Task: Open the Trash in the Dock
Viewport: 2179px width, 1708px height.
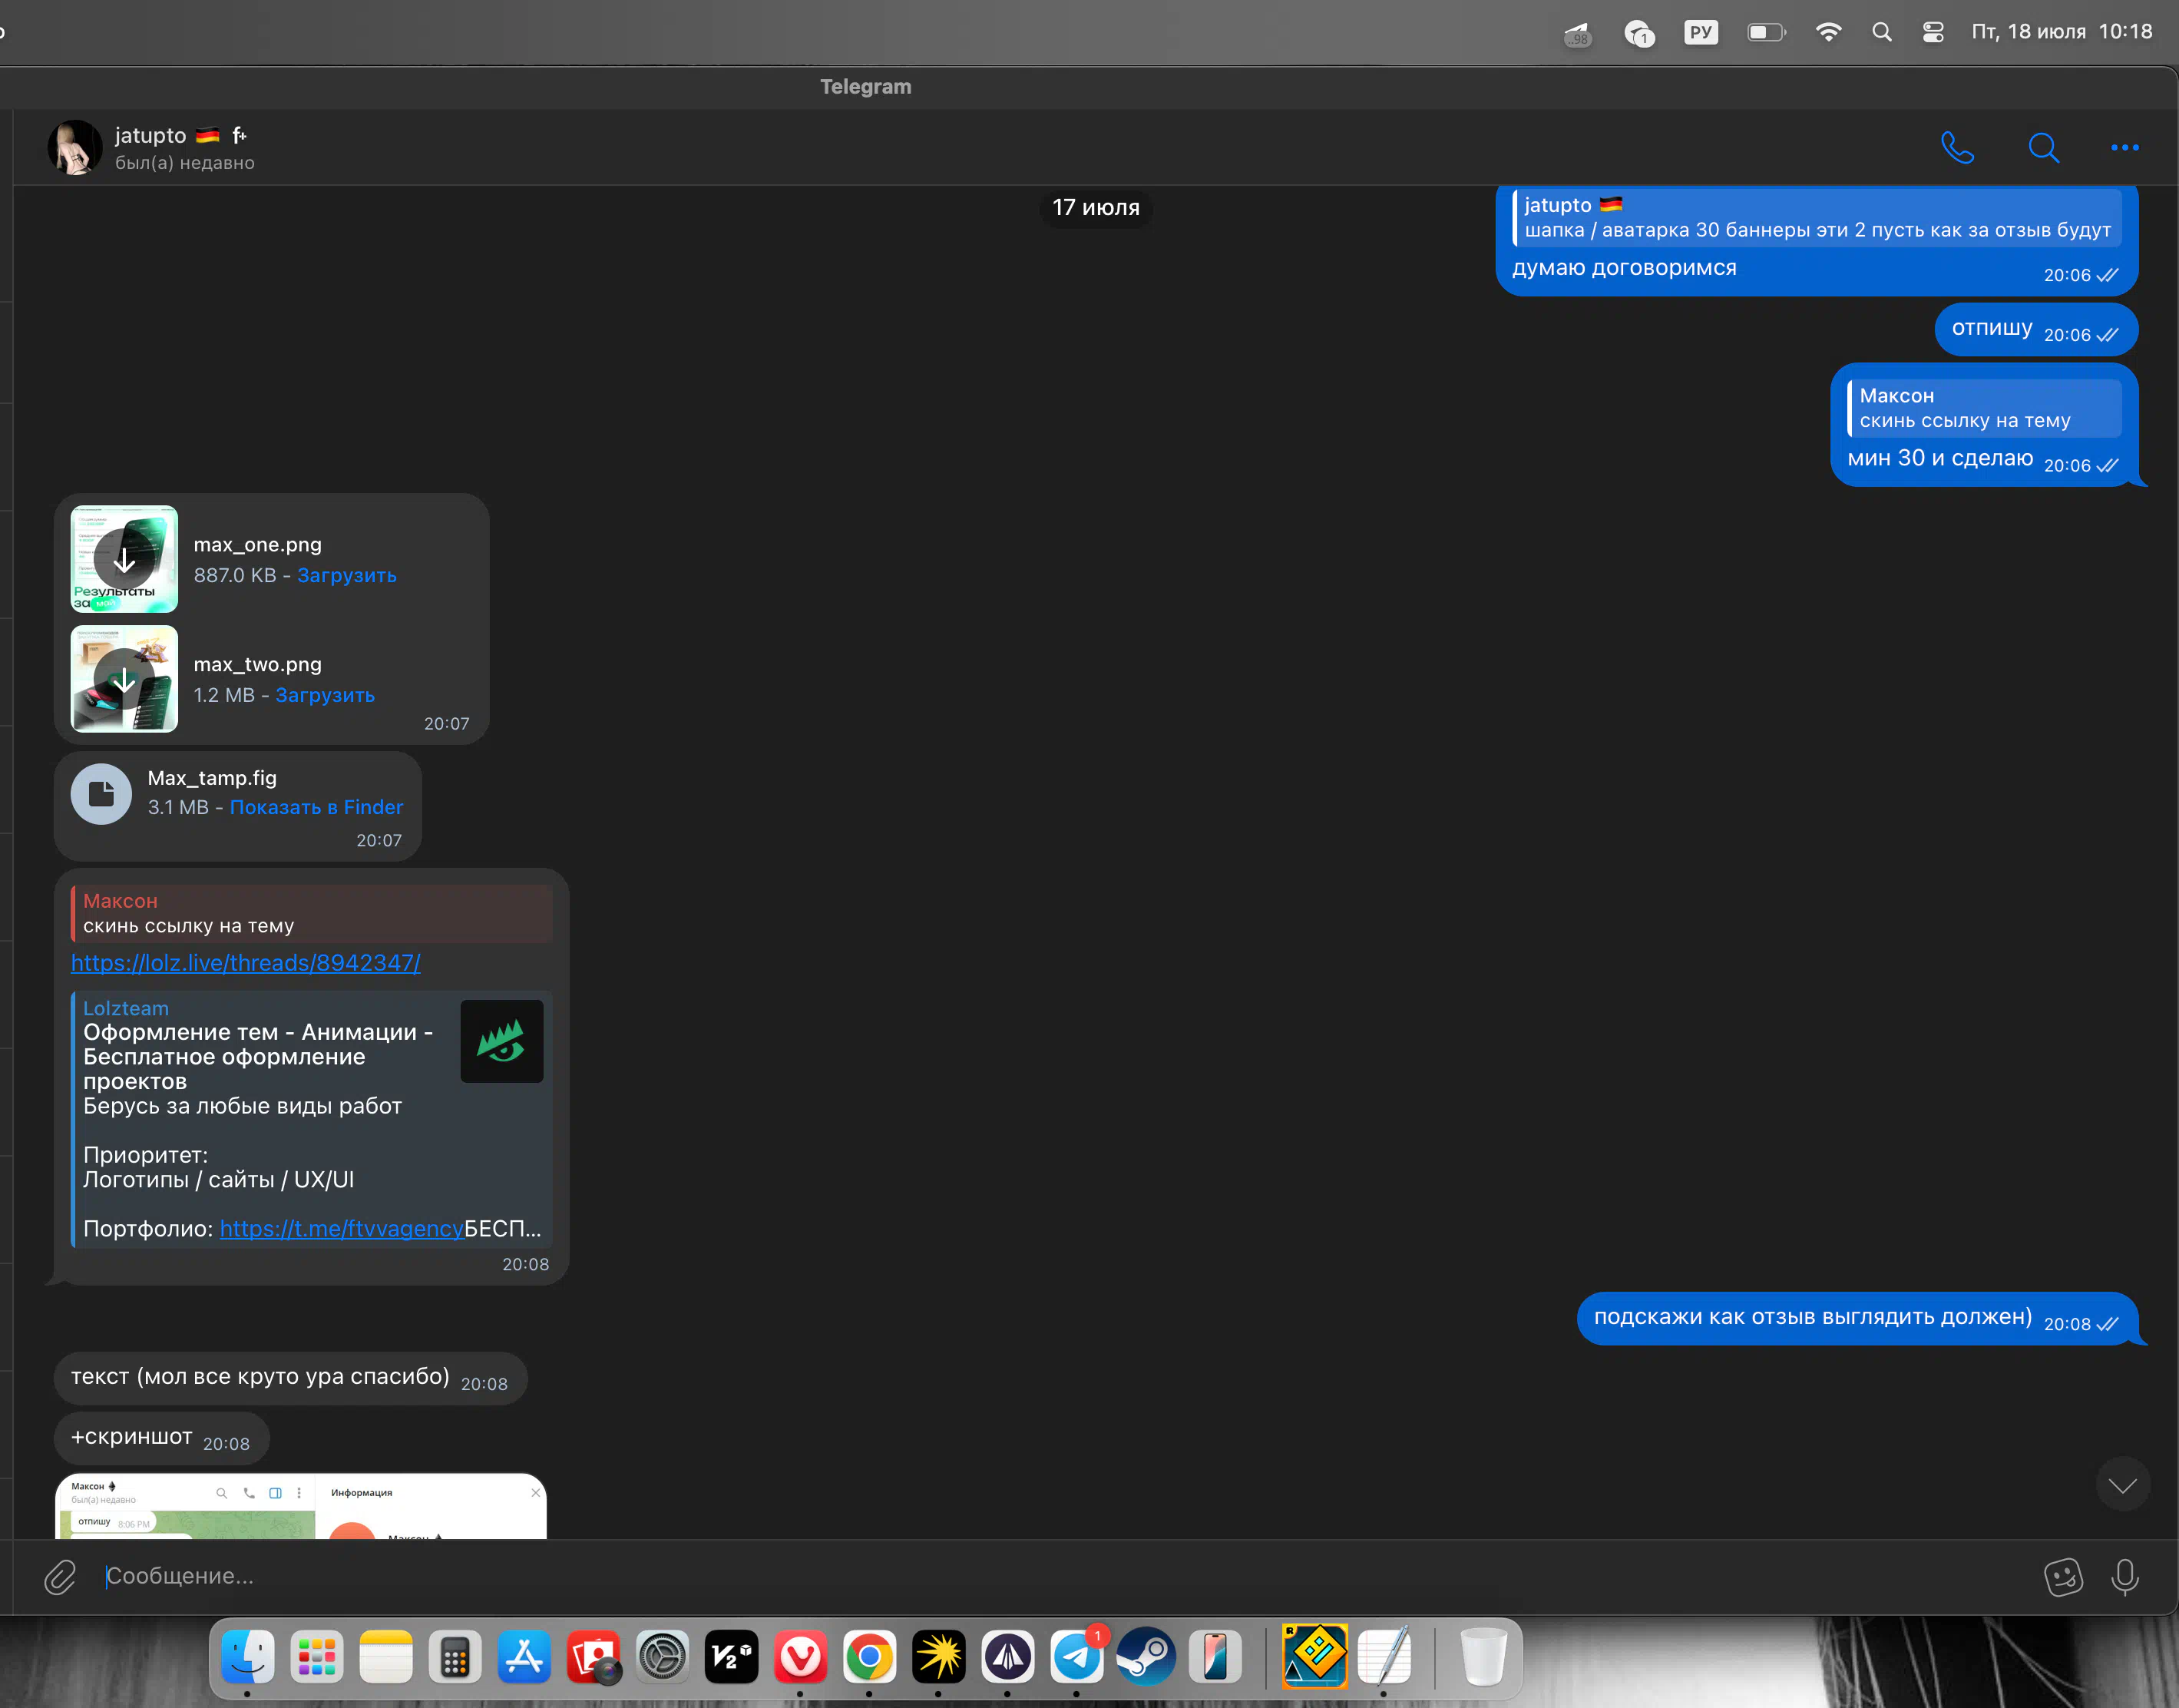Action: pyautogui.click(x=1483, y=1657)
